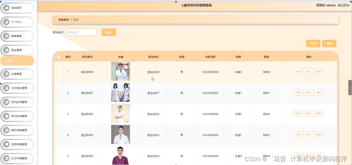
Task: Click 删除 in the 医生姓名7 row
Action: (x=319, y=93)
